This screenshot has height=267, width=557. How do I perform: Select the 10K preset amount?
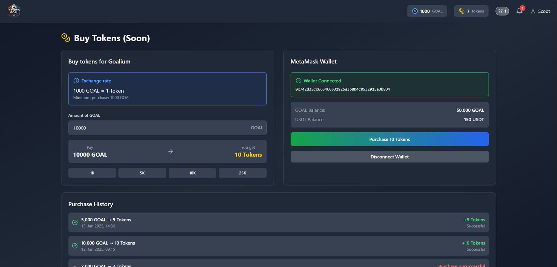(x=192, y=173)
